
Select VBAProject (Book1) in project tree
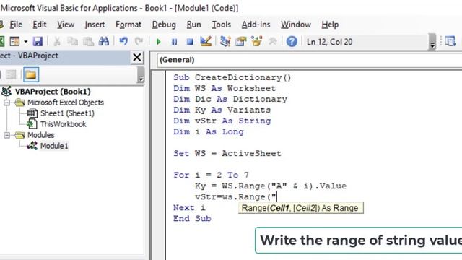[x=53, y=92]
